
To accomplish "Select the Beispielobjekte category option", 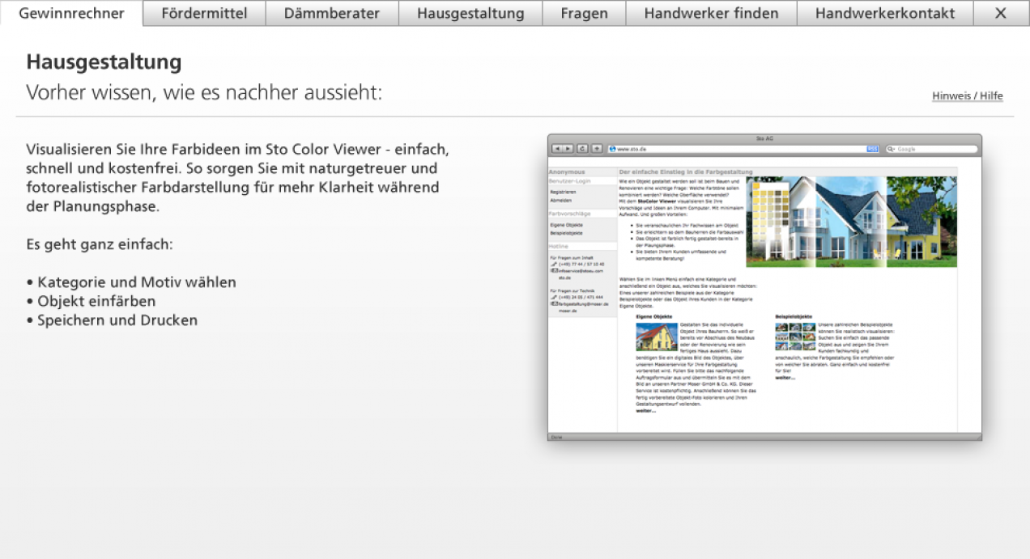I will [x=564, y=233].
